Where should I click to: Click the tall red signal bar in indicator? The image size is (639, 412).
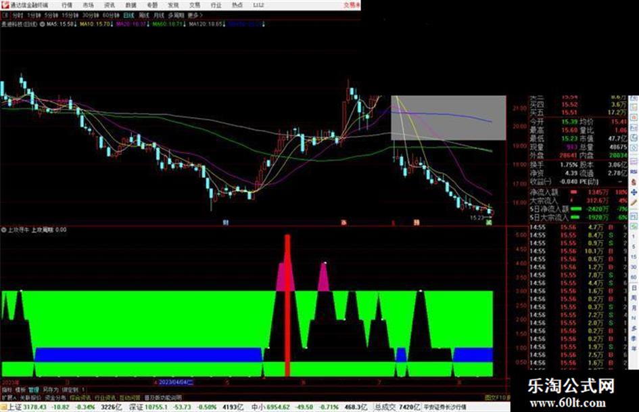287,305
